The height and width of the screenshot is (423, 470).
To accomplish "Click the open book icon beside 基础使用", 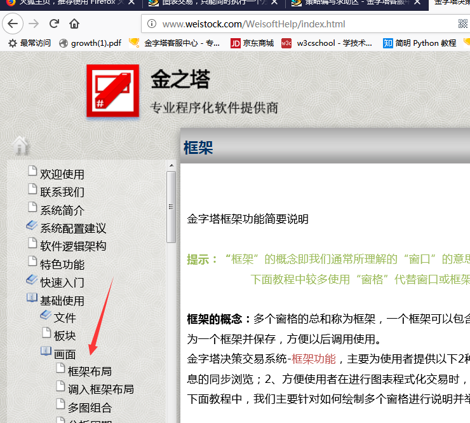I will point(32,298).
